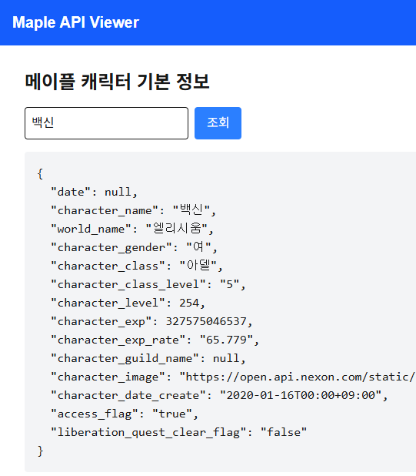Click the "character_class_level": "5" line
This screenshot has width=416, height=476.
pyautogui.click(x=148, y=284)
